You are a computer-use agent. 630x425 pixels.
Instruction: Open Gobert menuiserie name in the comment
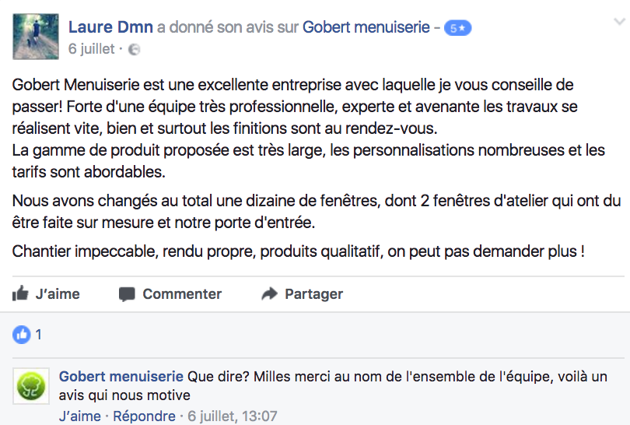point(121,377)
